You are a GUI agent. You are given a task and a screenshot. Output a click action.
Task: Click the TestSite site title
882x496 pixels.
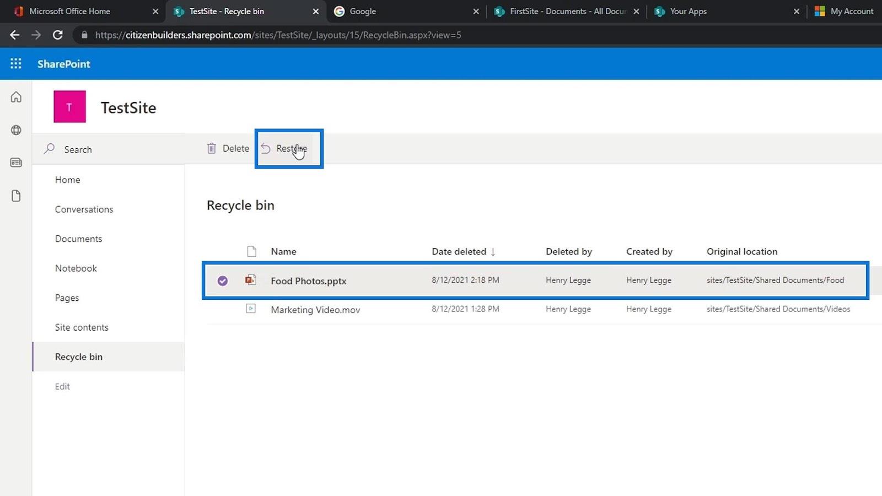click(128, 107)
